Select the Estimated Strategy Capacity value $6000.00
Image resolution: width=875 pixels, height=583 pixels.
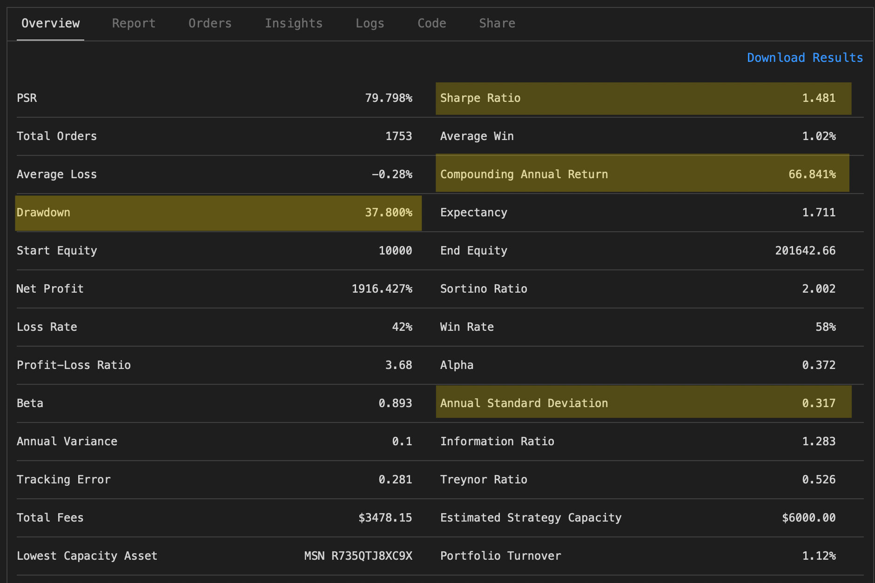[x=809, y=518]
